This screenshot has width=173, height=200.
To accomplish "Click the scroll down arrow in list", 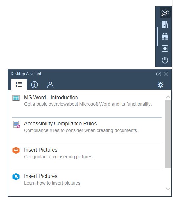I will coord(168,189).
